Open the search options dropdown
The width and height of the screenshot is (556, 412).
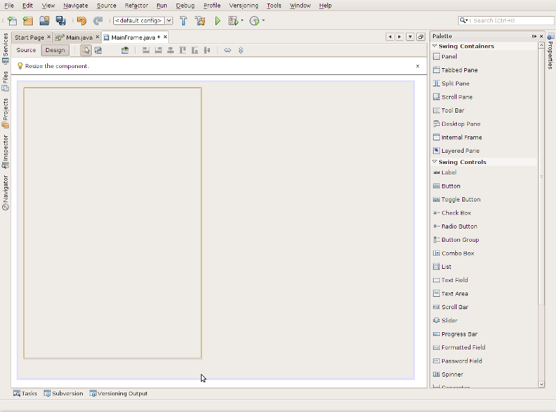[x=464, y=21]
